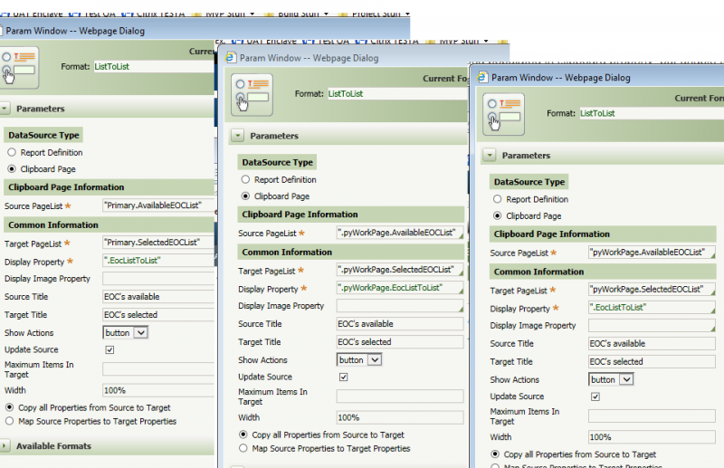The width and height of the screenshot is (724, 468).
Task: Select Copy all Properties option in right window
Action: pos(495,454)
